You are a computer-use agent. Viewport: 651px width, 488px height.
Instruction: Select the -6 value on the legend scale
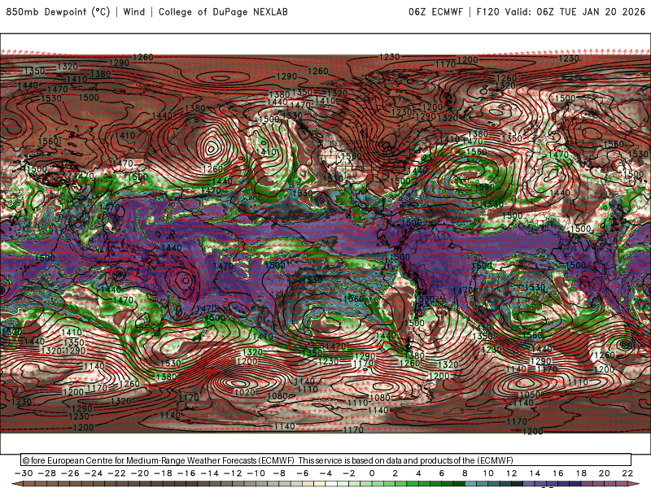(303, 473)
